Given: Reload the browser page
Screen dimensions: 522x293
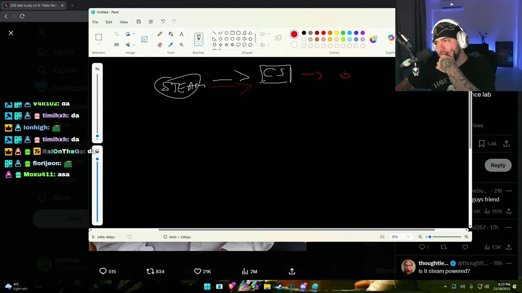Looking at the screenshot, I should (x=22, y=16).
